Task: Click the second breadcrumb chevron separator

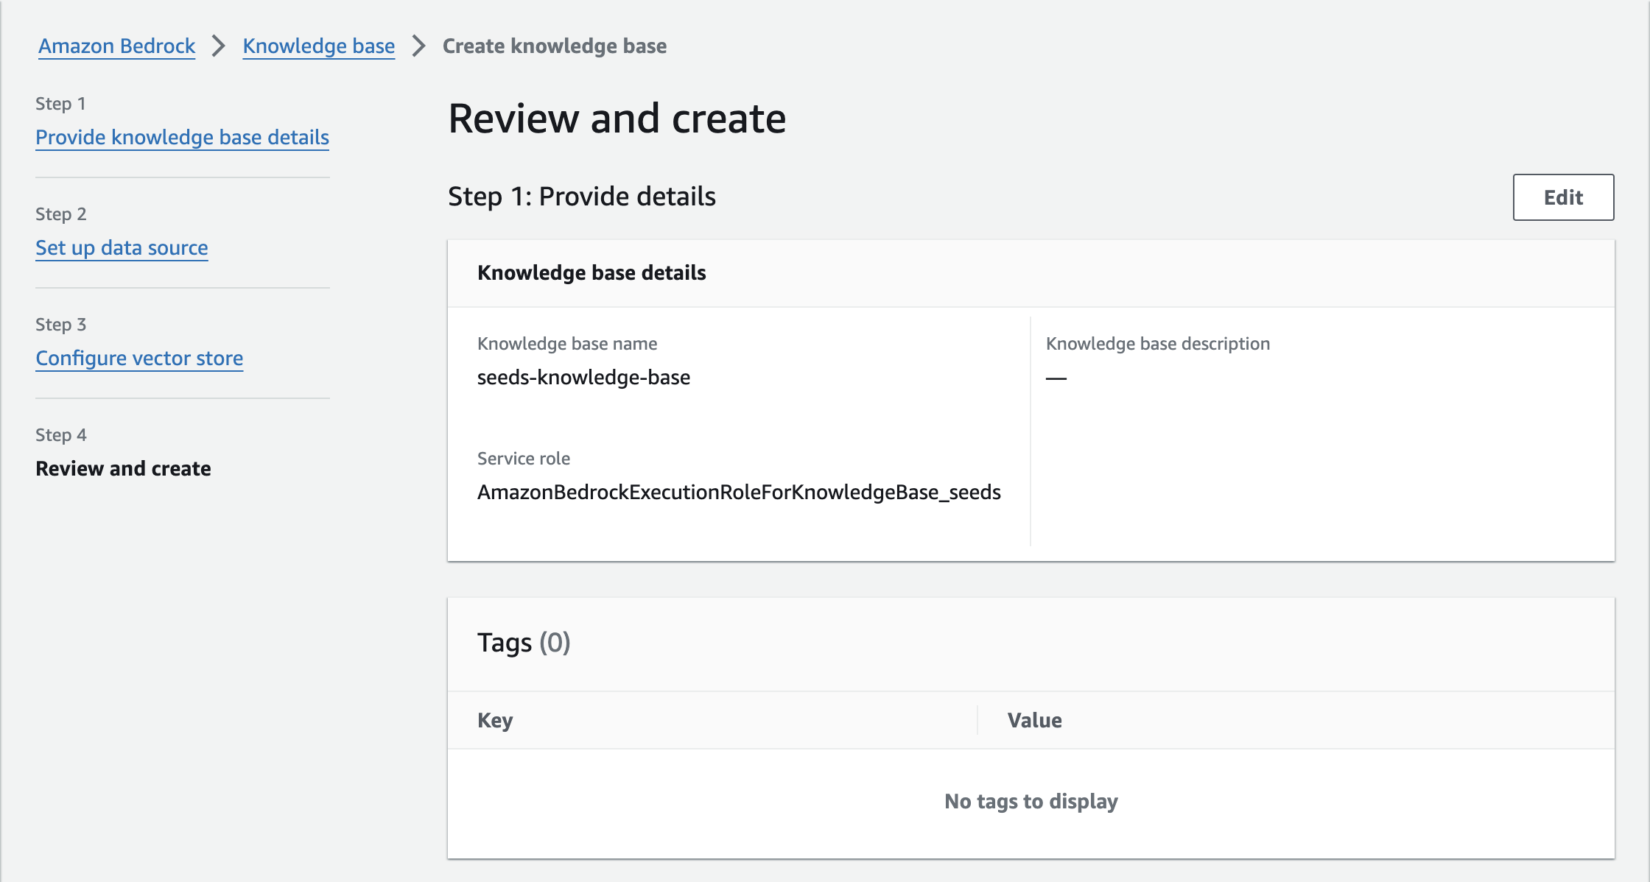Action: pos(418,46)
